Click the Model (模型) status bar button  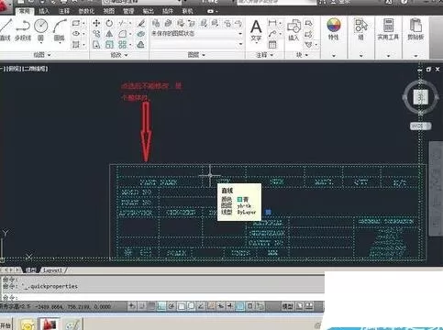tap(287, 306)
